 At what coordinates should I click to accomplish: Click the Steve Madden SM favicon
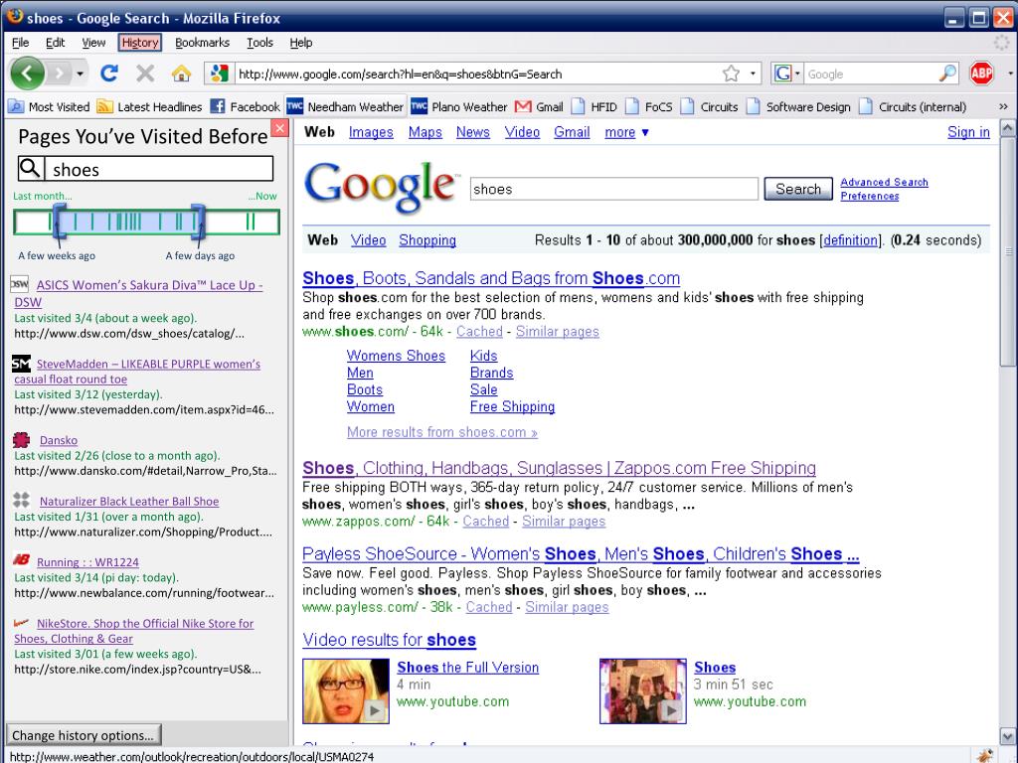click(21, 364)
